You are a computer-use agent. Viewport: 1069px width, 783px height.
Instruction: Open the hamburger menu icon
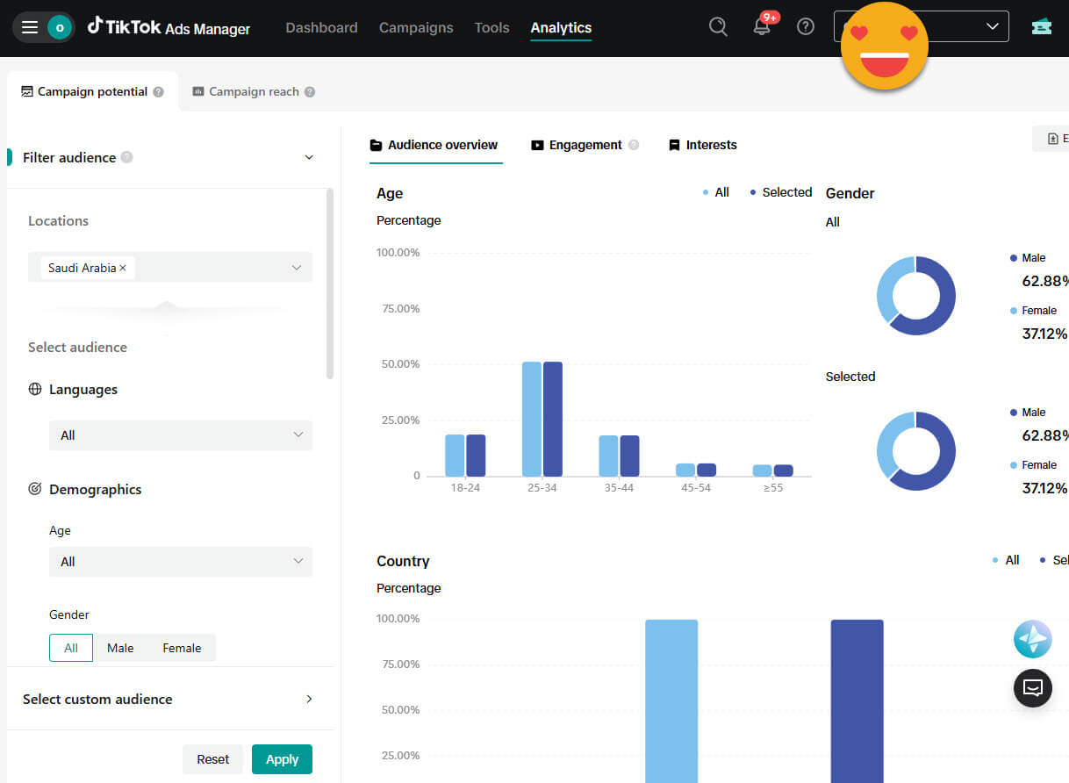tap(30, 27)
